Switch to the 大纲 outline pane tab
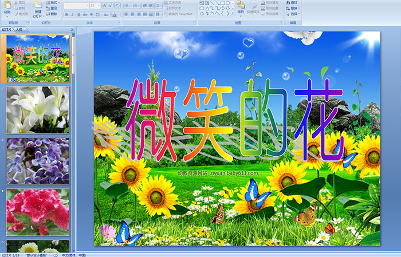The image size is (401, 257). click(19, 30)
